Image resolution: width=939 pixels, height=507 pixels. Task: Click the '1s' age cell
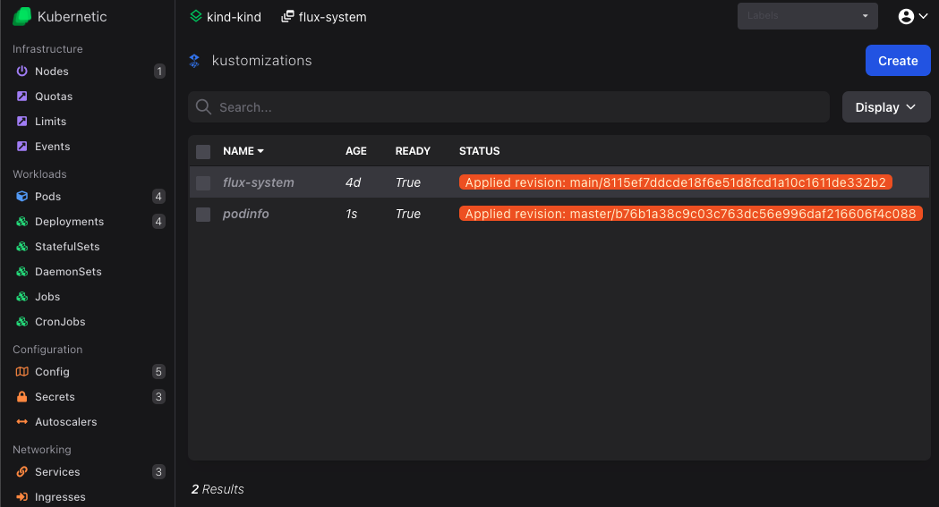351,214
